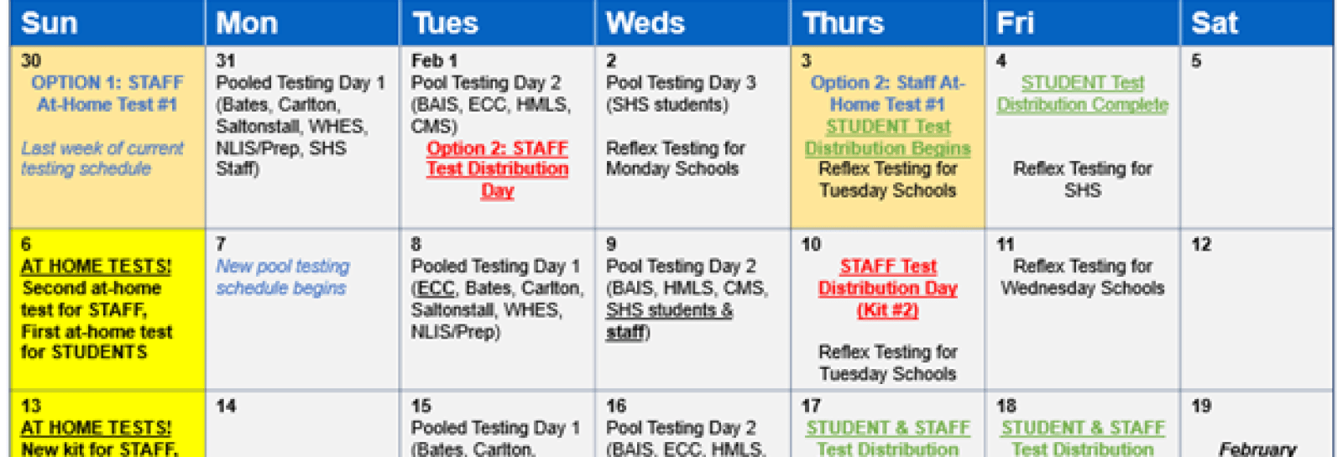Open "STUDENT & STAFF Test Distribution" link on the 17th

pyautogui.click(x=887, y=438)
